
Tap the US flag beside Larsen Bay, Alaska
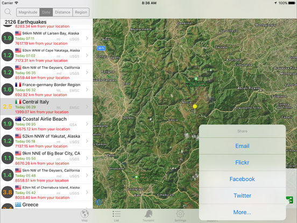tap(18, 33)
